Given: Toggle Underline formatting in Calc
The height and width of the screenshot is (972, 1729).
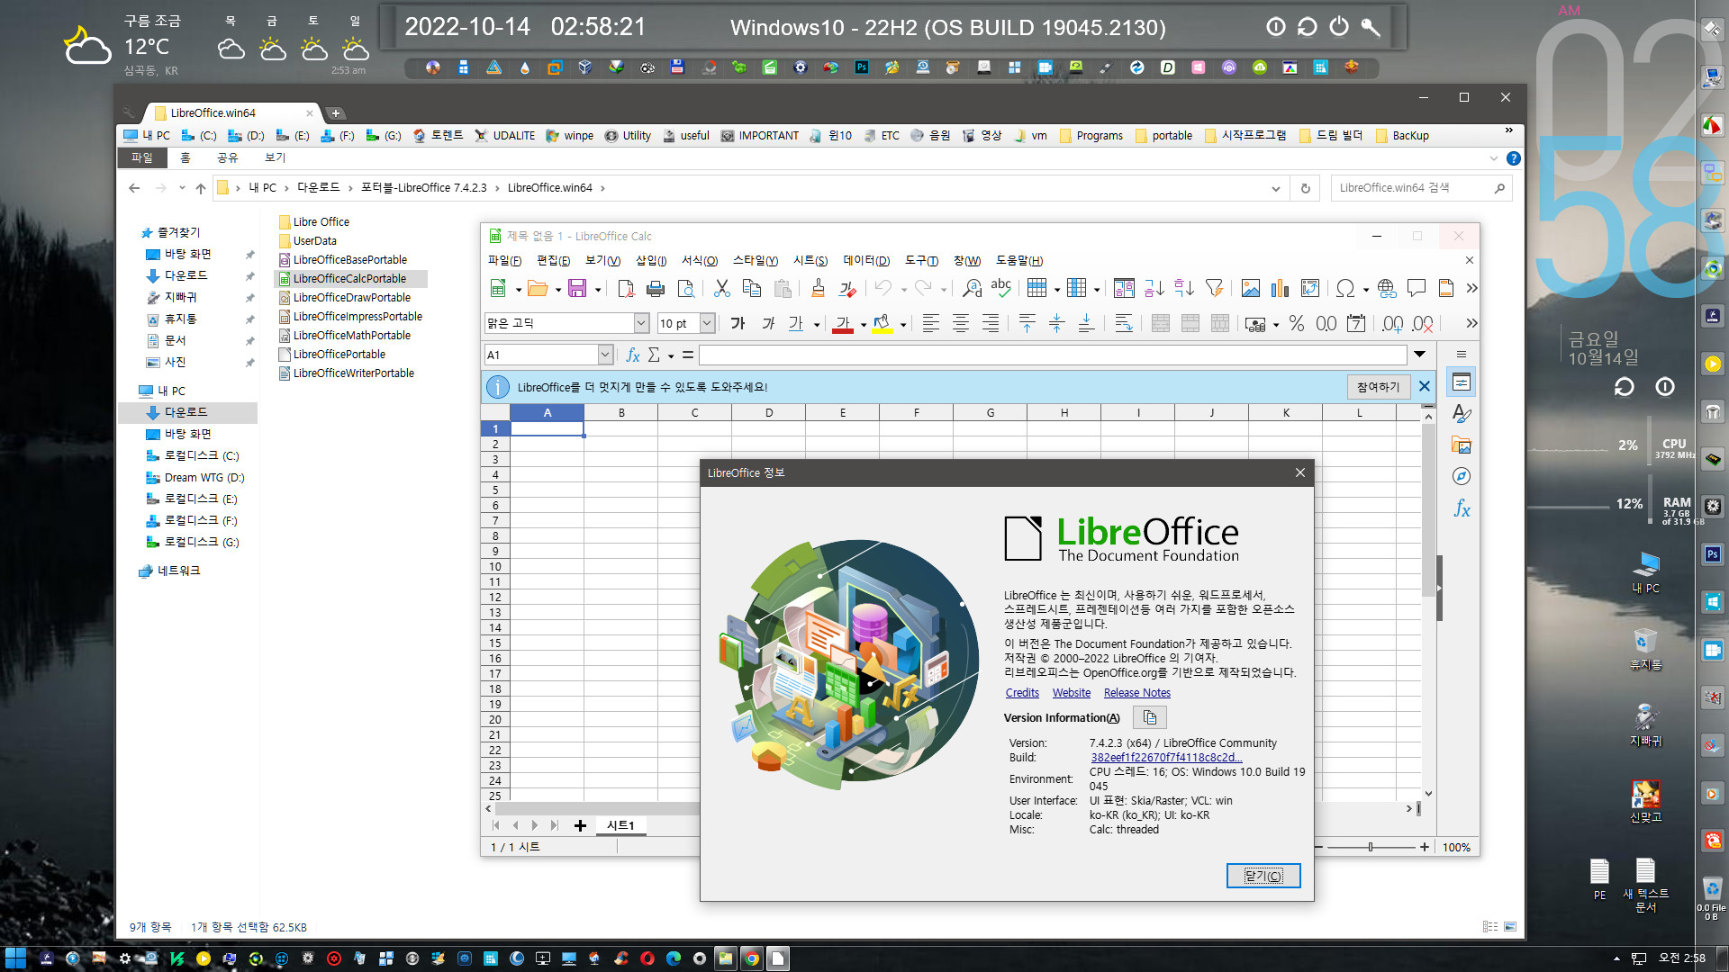Looking at the screenshot, I should tap(796, 323).
